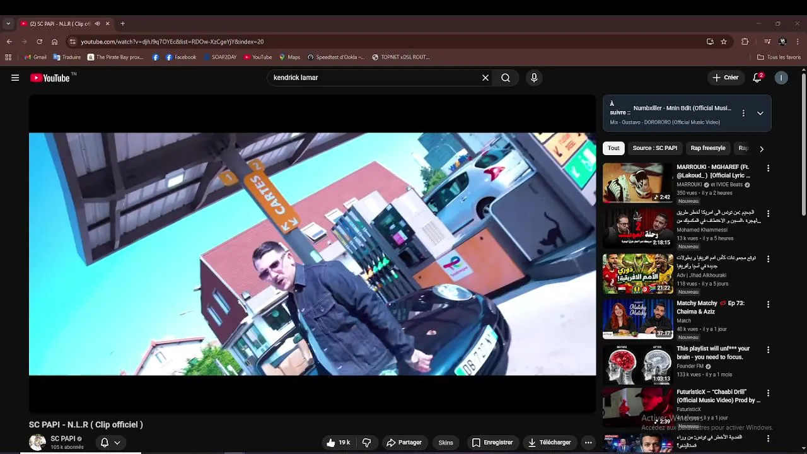Open the Speedtest d'Ookla bookmark
The height and width of the screenshot is (454, 807).
[x=336, y=57]
